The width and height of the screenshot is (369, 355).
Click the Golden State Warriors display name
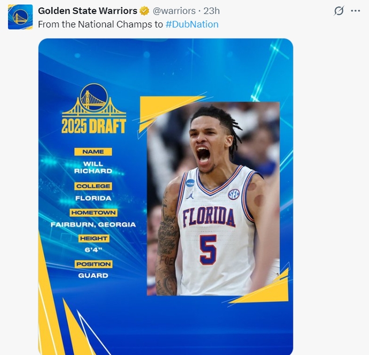pyautogui.click(x=88, y=11)
